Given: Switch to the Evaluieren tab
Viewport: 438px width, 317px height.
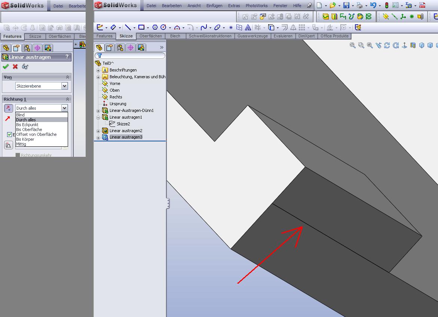Looking at the screenshot, I should click(283, 36).
